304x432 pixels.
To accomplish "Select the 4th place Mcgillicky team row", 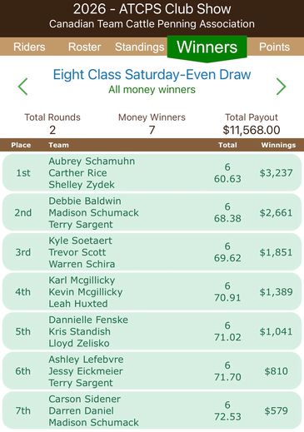I will [152, 292].
